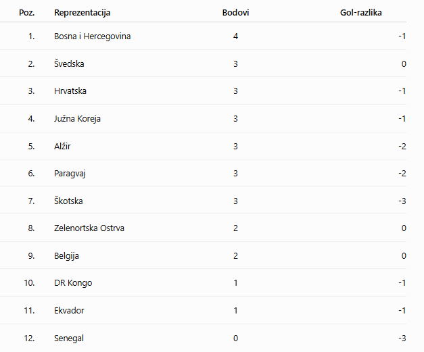Click on Senegal in last place
The height and width of the screenshot is (352, 424).
[69, 338]
